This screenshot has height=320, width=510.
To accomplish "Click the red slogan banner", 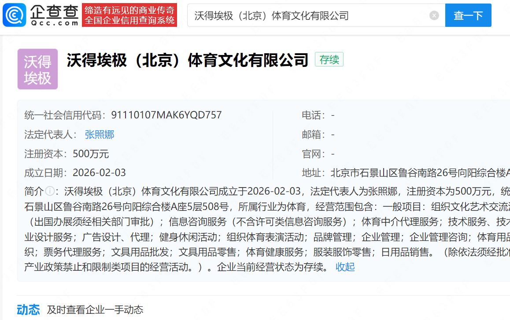I will click(129, 15).
